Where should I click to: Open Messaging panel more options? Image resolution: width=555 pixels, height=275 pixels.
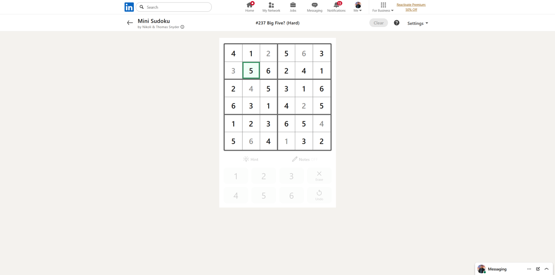point(529,269)
